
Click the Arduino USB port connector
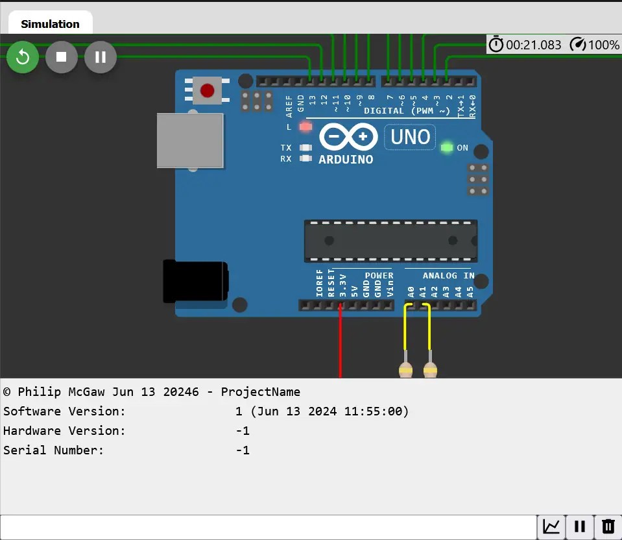point(191,141)
